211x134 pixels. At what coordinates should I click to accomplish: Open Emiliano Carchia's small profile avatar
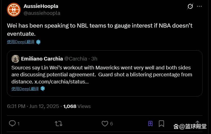pyautogui.click(x=16, y=59)
